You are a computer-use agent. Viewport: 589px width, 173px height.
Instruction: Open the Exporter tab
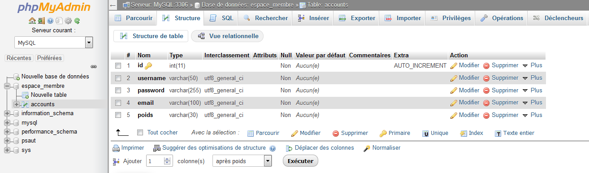[x=357, y=18]
